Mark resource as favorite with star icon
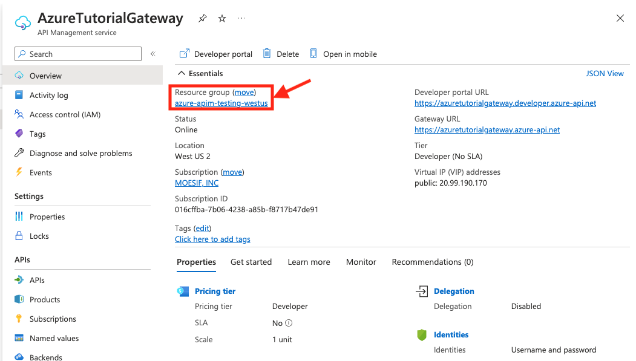Viewport: 636px width, 361px height. (222, 19)
